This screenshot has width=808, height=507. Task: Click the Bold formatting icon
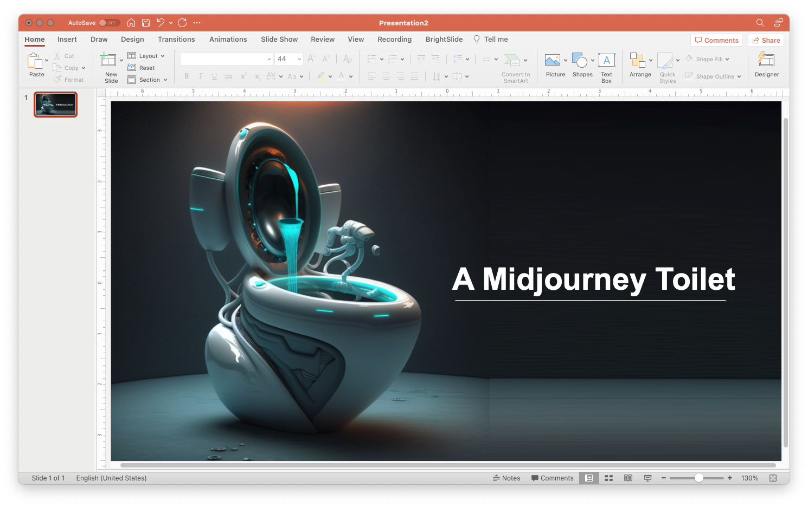point(187,76)
